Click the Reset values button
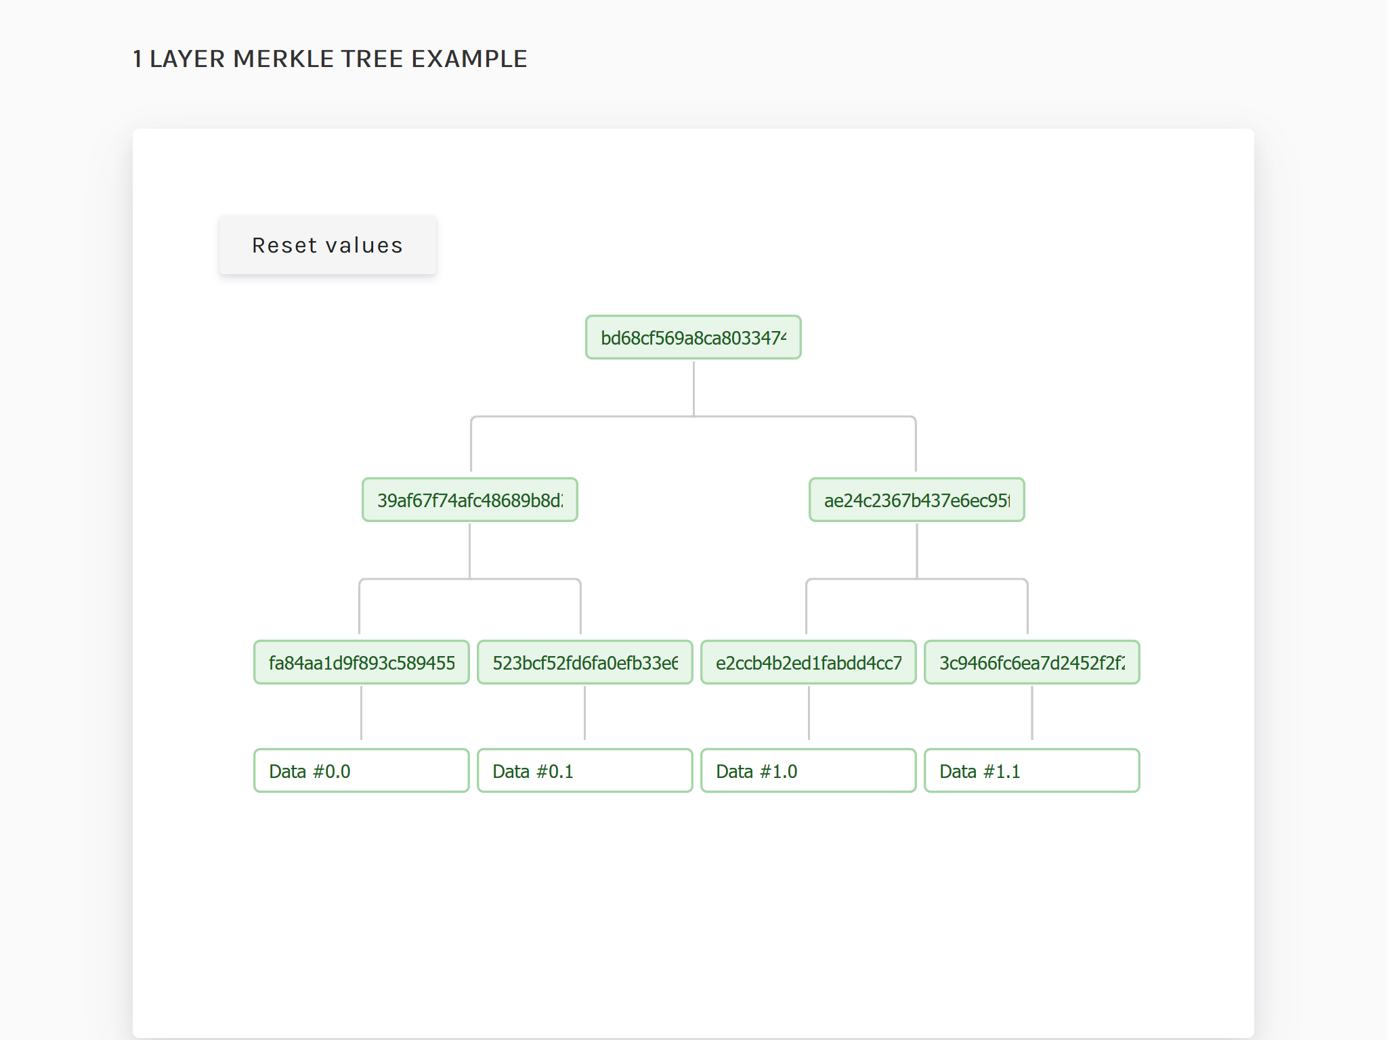 click(x=327, y=245)
